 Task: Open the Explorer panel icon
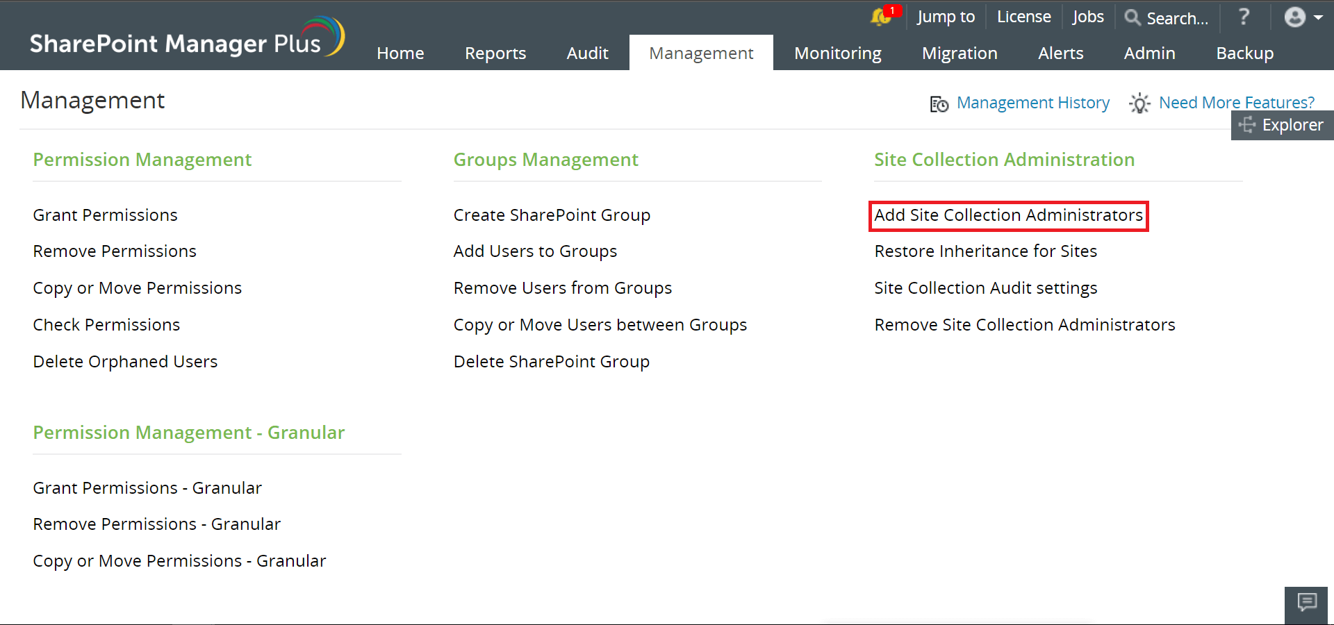click(1247, 125)
